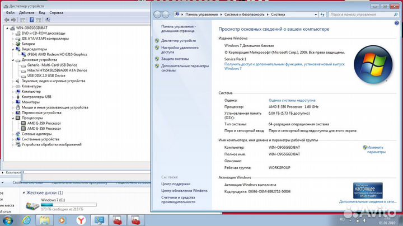Screen dimensions: 403x226
Task: Go to Панель управления in the breadcrumb
Action: pos(201,15)
